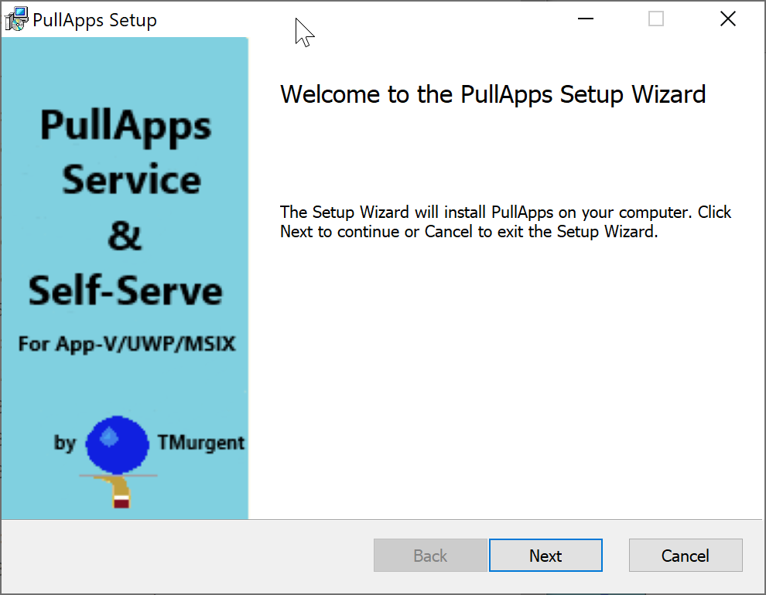The image size is (766, 595).
Task: Click the "PullApps Setup" window title text
Action: click(x=94, y=20)
